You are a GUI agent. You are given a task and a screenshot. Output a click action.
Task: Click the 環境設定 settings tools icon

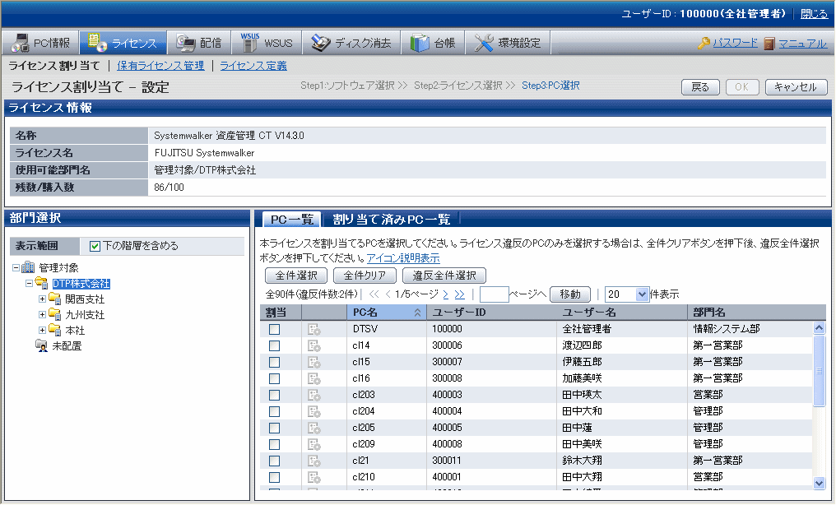(x=485, y=43)
